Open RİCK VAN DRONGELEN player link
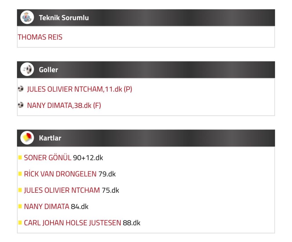The width and height of the screenshot is (292, 242). pyautogui.click(x=60, y=174)
